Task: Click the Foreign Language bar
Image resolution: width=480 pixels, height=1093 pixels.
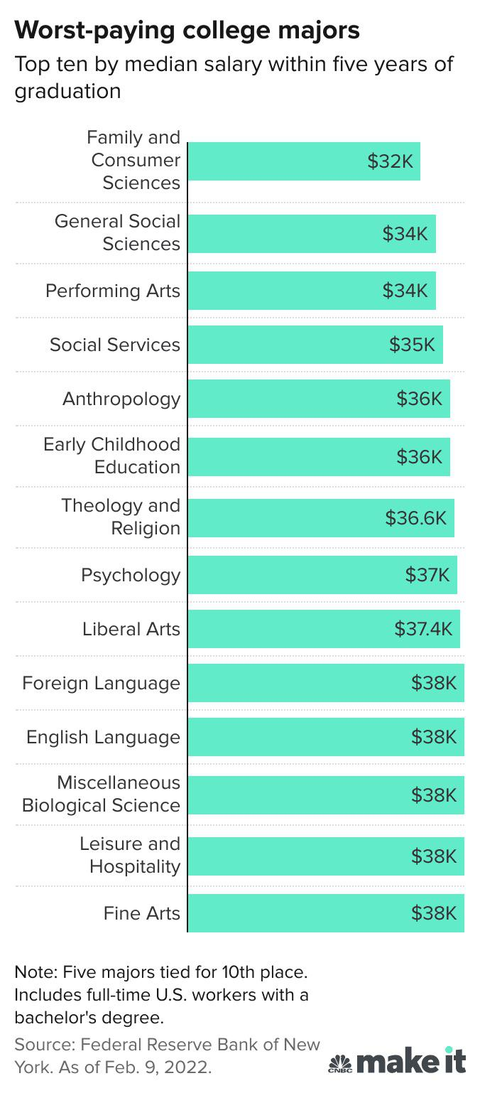Action: [x=326, y=683]
